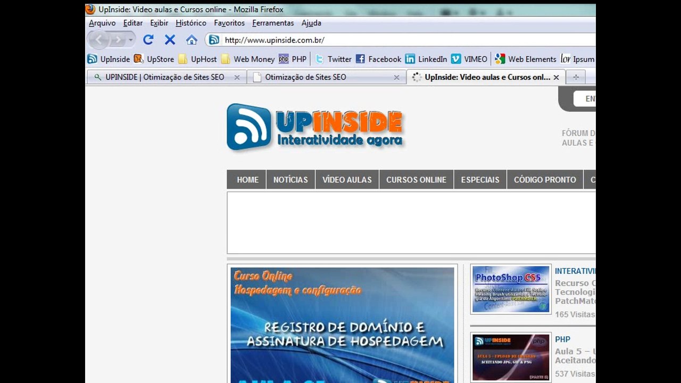
Task: Close the 'UPINSIDE | Otimização de Sites SEO' tab
Action: pyautogui.click(x=237, y=77)
